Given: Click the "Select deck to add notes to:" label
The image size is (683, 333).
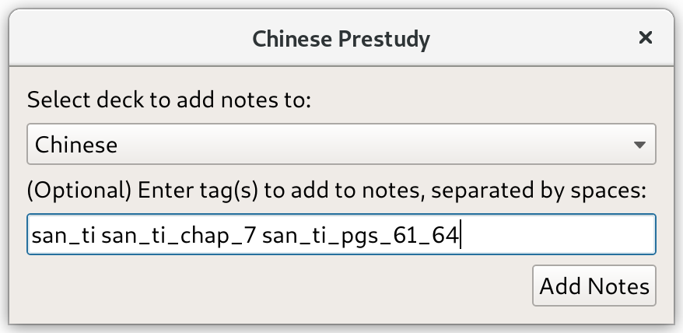Looking at the screenshot, I should (x=169, y=100).
